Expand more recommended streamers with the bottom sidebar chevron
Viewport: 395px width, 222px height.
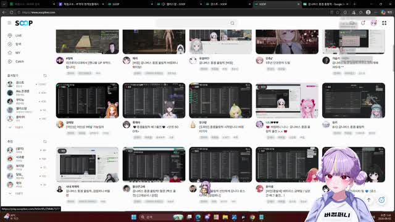10,194
